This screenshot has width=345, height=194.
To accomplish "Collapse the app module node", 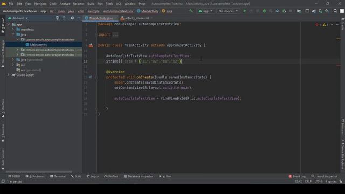I will (x=9, y=24).
